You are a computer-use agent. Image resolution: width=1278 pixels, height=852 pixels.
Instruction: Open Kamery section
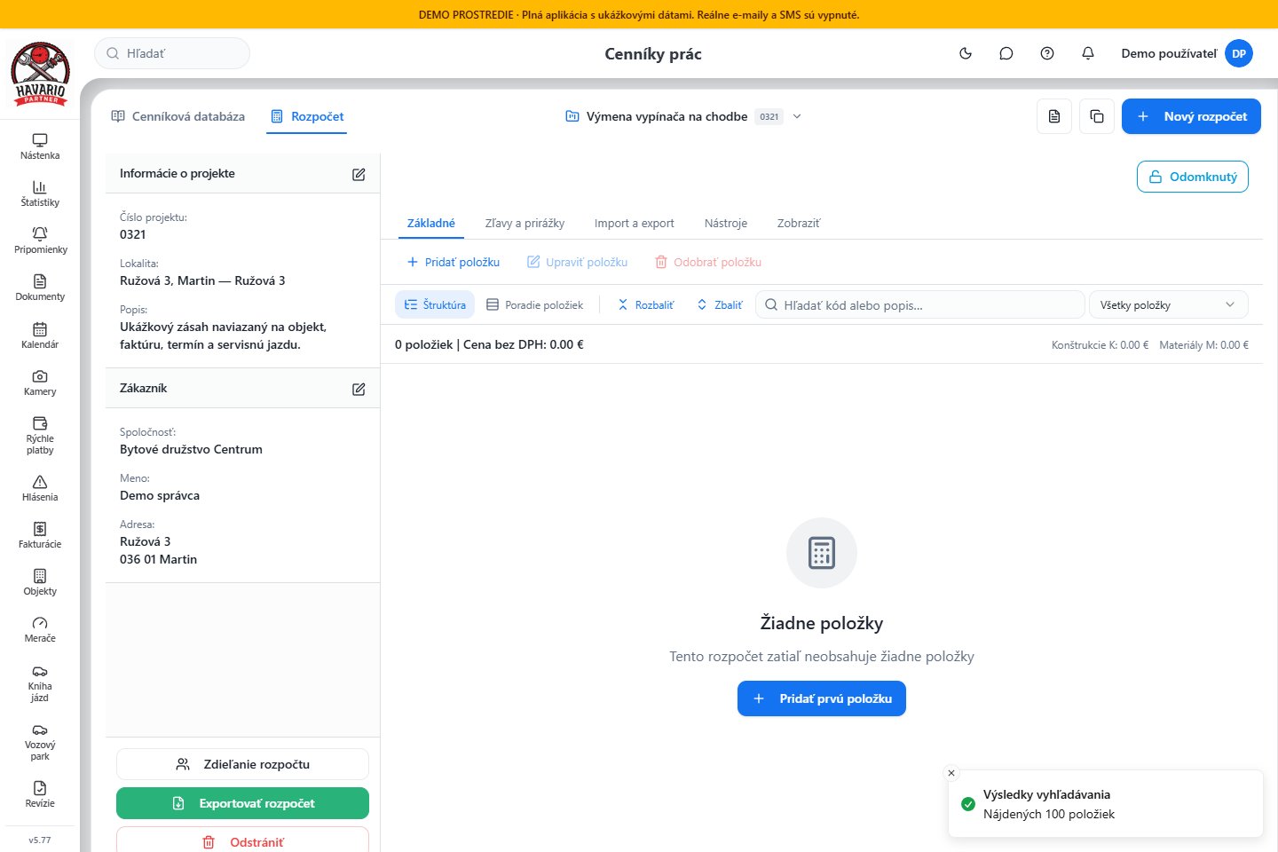click(x=40, y=383)
